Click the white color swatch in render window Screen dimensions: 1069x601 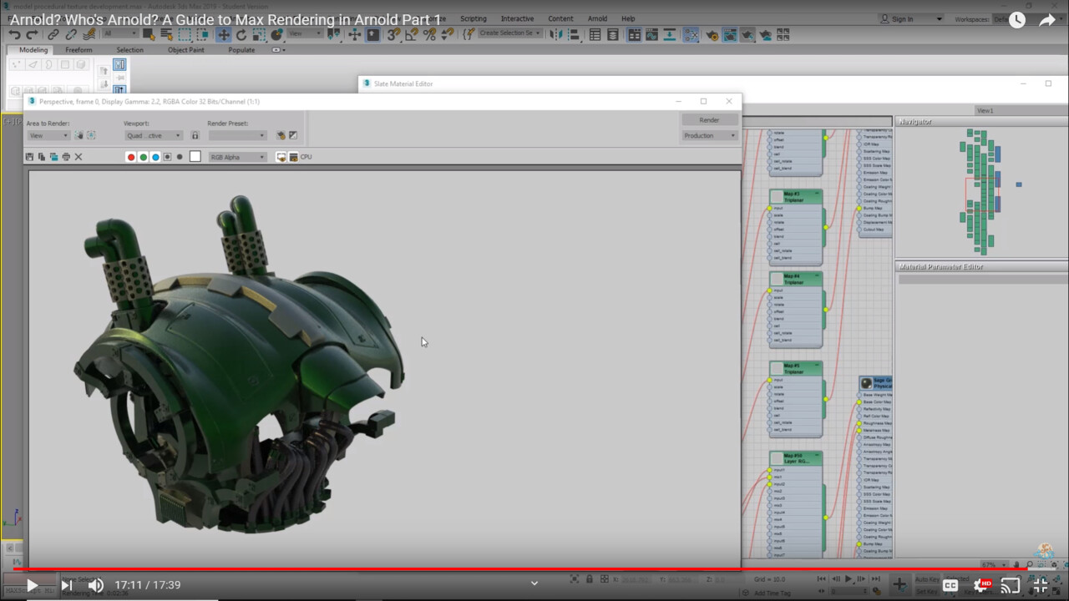click(195, 157)
